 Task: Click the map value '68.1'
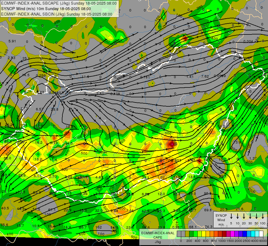coord(193,227)
